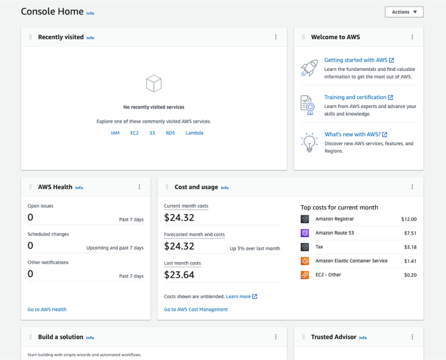The image size is (446, 360).
Task: Open What's new with AWS link
Action: tap(352, 134)
